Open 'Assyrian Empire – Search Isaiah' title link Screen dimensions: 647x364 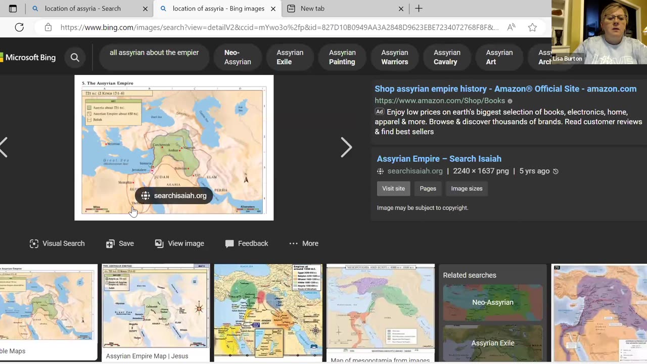pyautogui.click(x=439, y=159)
